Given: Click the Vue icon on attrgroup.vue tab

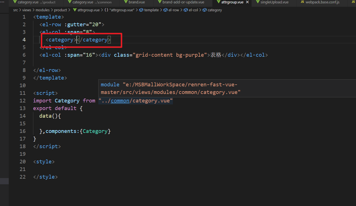Looking at the screenshot, I should point(218,2).
